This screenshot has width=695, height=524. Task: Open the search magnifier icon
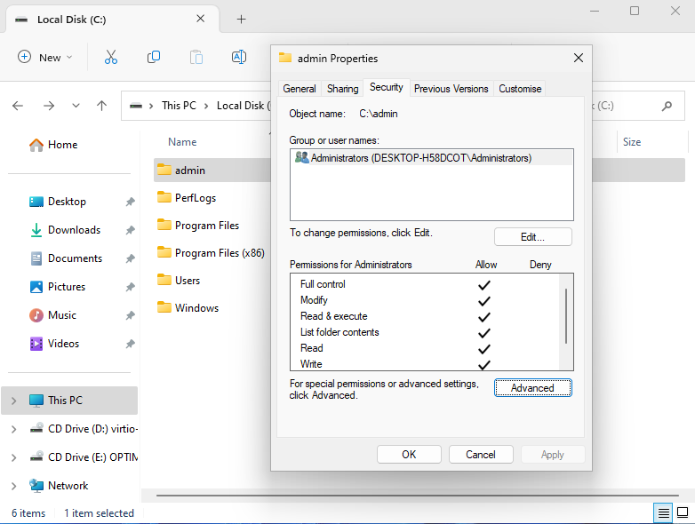point(667,106)
